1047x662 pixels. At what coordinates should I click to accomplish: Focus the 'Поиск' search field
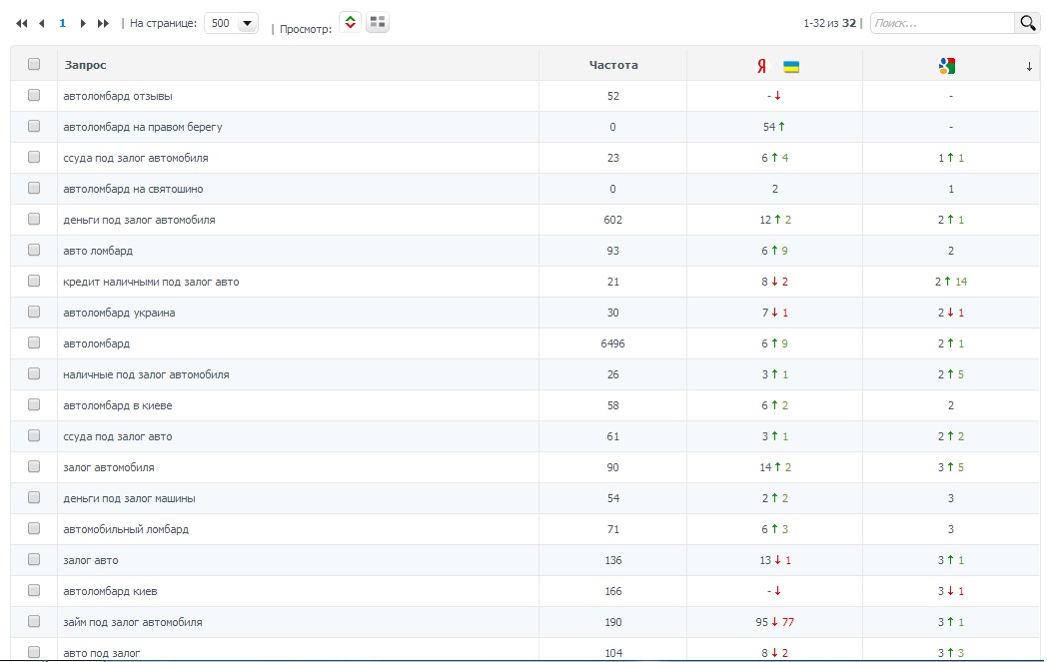click(x=941, y=23)
